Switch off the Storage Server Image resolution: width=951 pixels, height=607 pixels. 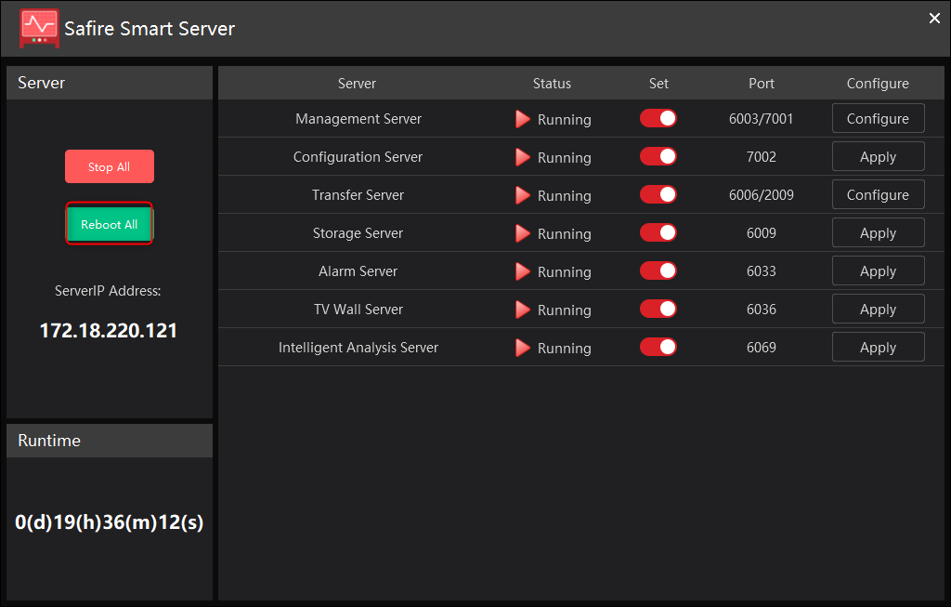pyautogui.click(x=658, y=232)
